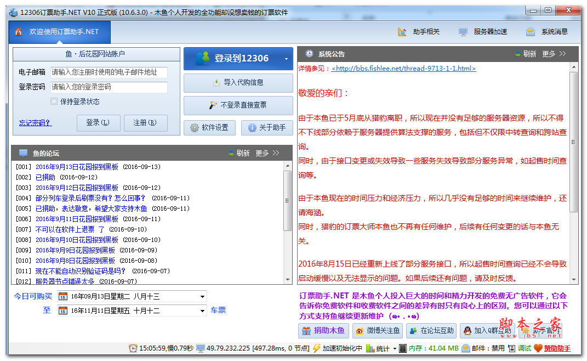Click the gift icon button 捐助木鱼

coord(324,331)
